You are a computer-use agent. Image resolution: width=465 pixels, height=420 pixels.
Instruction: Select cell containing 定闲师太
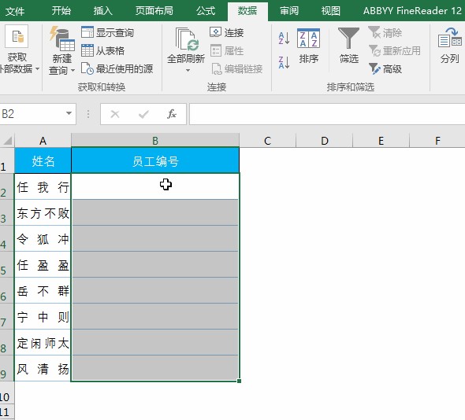coord(43,342)
